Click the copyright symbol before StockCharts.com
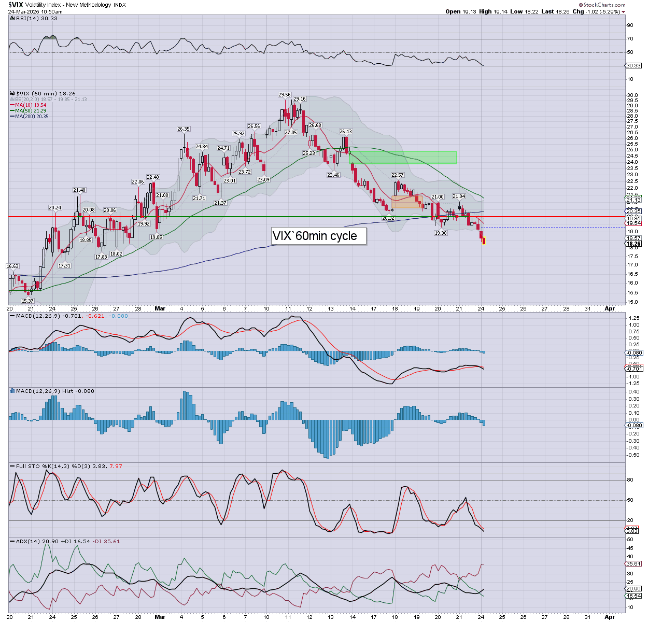648x622 pixels. pos(581,5)
